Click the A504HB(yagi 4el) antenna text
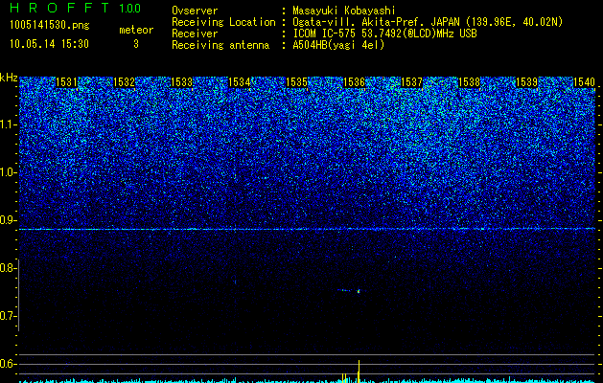 pyautogui.click(x=338, y=45)
